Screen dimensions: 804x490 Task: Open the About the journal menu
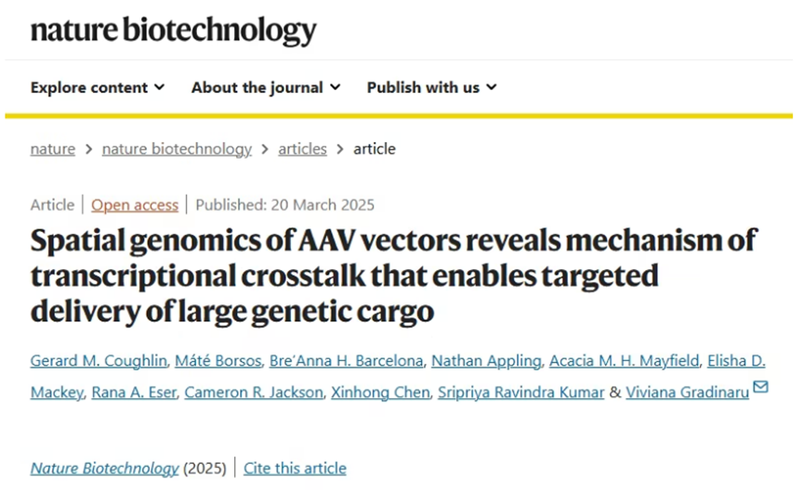click(x=266, y=87)
